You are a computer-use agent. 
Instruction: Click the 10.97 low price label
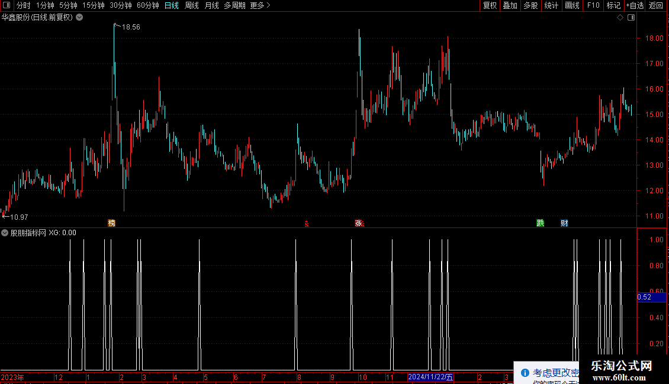coord(19,217)
